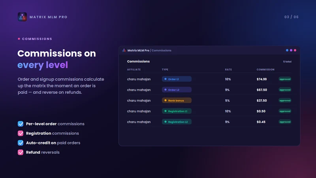Click the $37.50 commission amount

click(x=261, y=100)
